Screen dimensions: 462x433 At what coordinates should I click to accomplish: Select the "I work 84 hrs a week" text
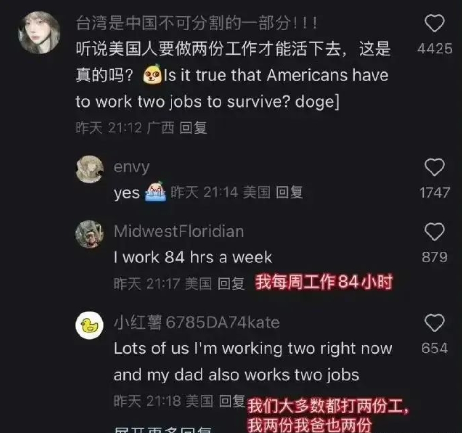(x=193, y=257)
